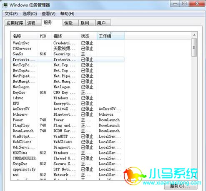Viewport: 206px width, 191px height.
Task: Switch to the 联网 tab
Action: coord(87,23)
